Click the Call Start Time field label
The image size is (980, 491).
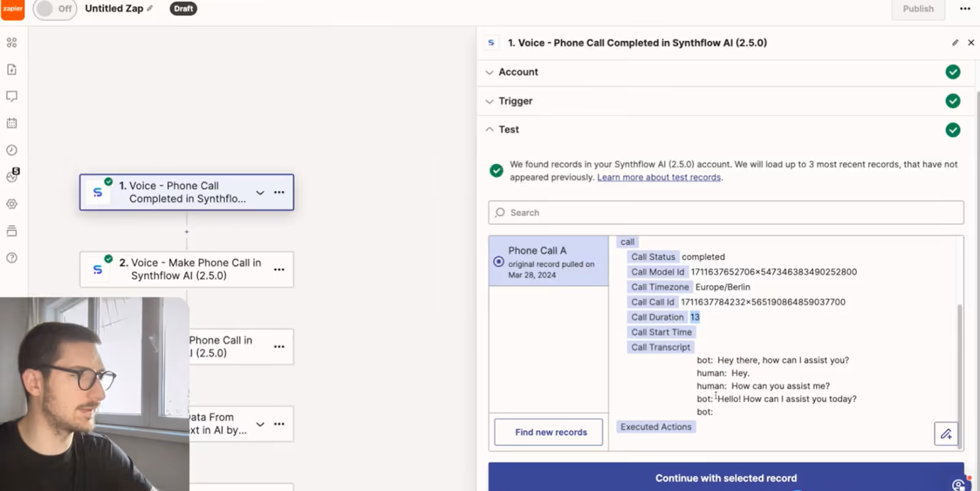(x=661, y=332)
